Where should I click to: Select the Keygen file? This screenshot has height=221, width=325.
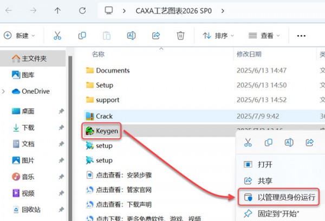[102, 131]
